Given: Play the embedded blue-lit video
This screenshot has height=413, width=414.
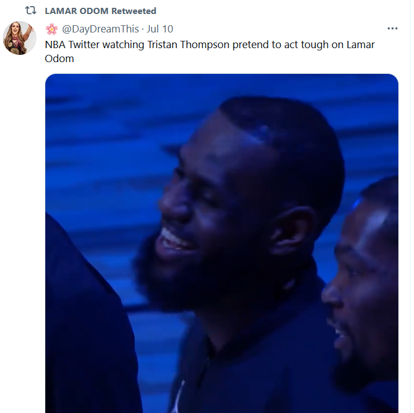Looking at the screenshot, I should point(222,243).
